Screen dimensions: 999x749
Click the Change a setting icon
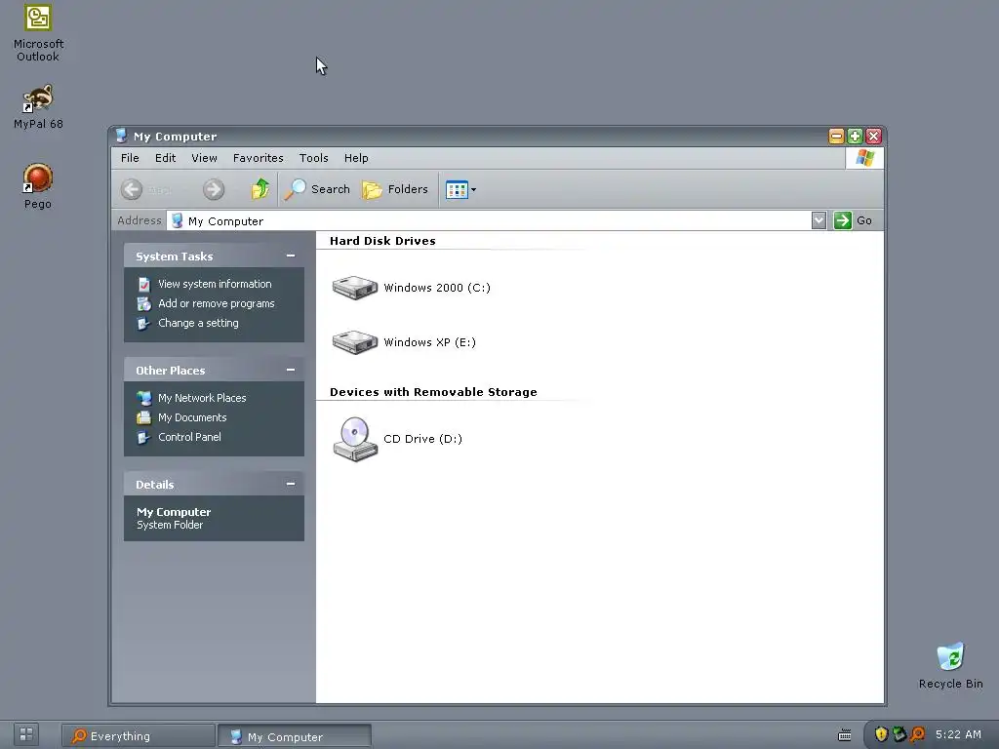[x=144, y=324]
